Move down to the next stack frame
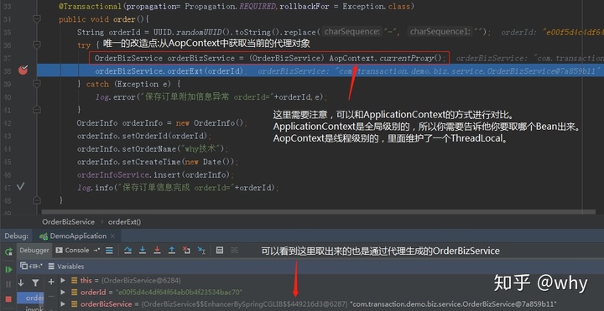The height and width of the screenshot is (311, 604). [x=21, y=282]
